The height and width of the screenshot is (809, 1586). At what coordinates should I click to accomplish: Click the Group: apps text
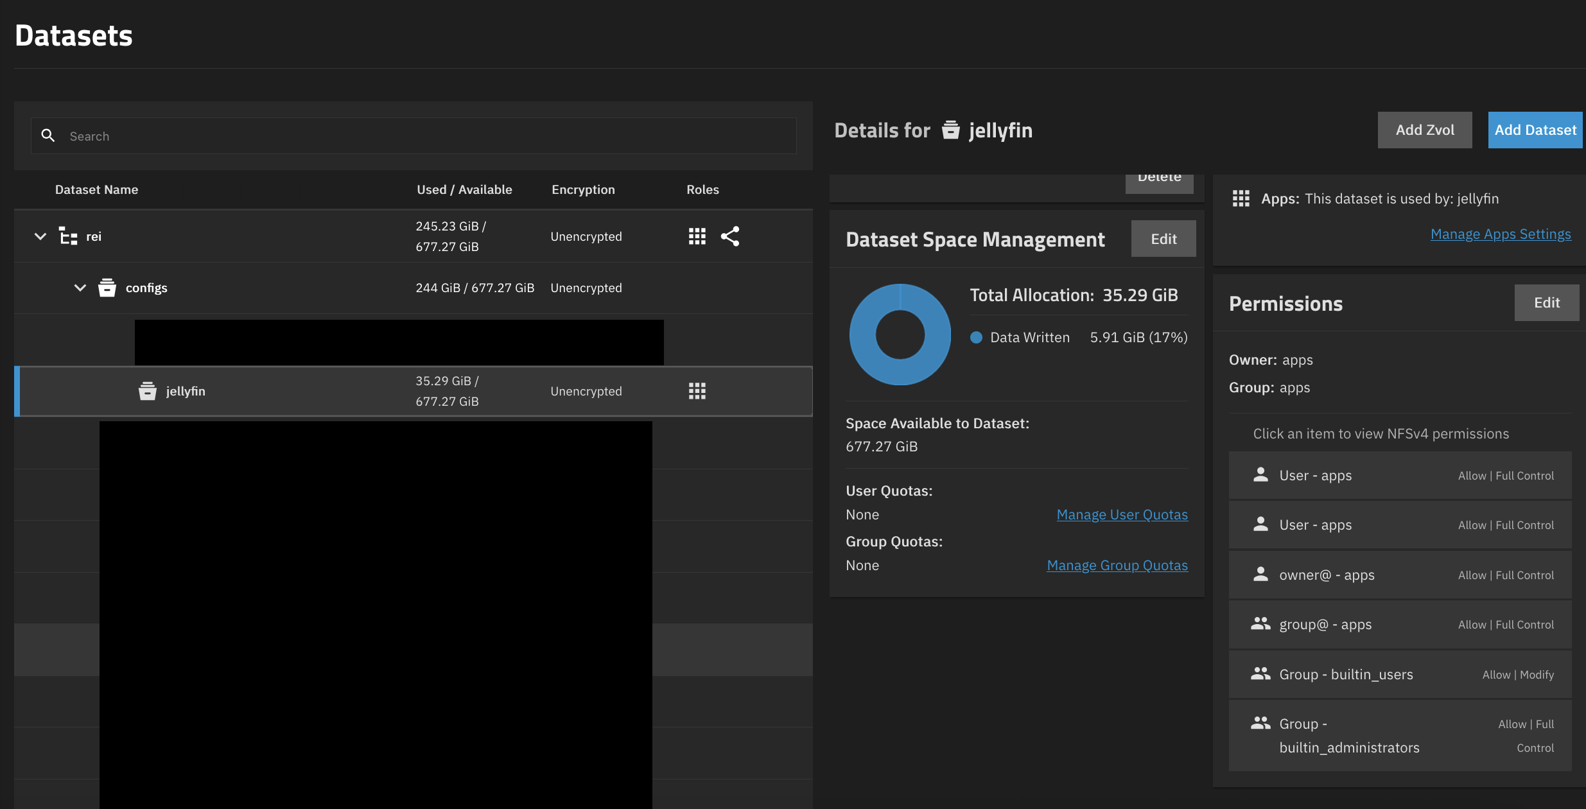tap(1269, 388)
